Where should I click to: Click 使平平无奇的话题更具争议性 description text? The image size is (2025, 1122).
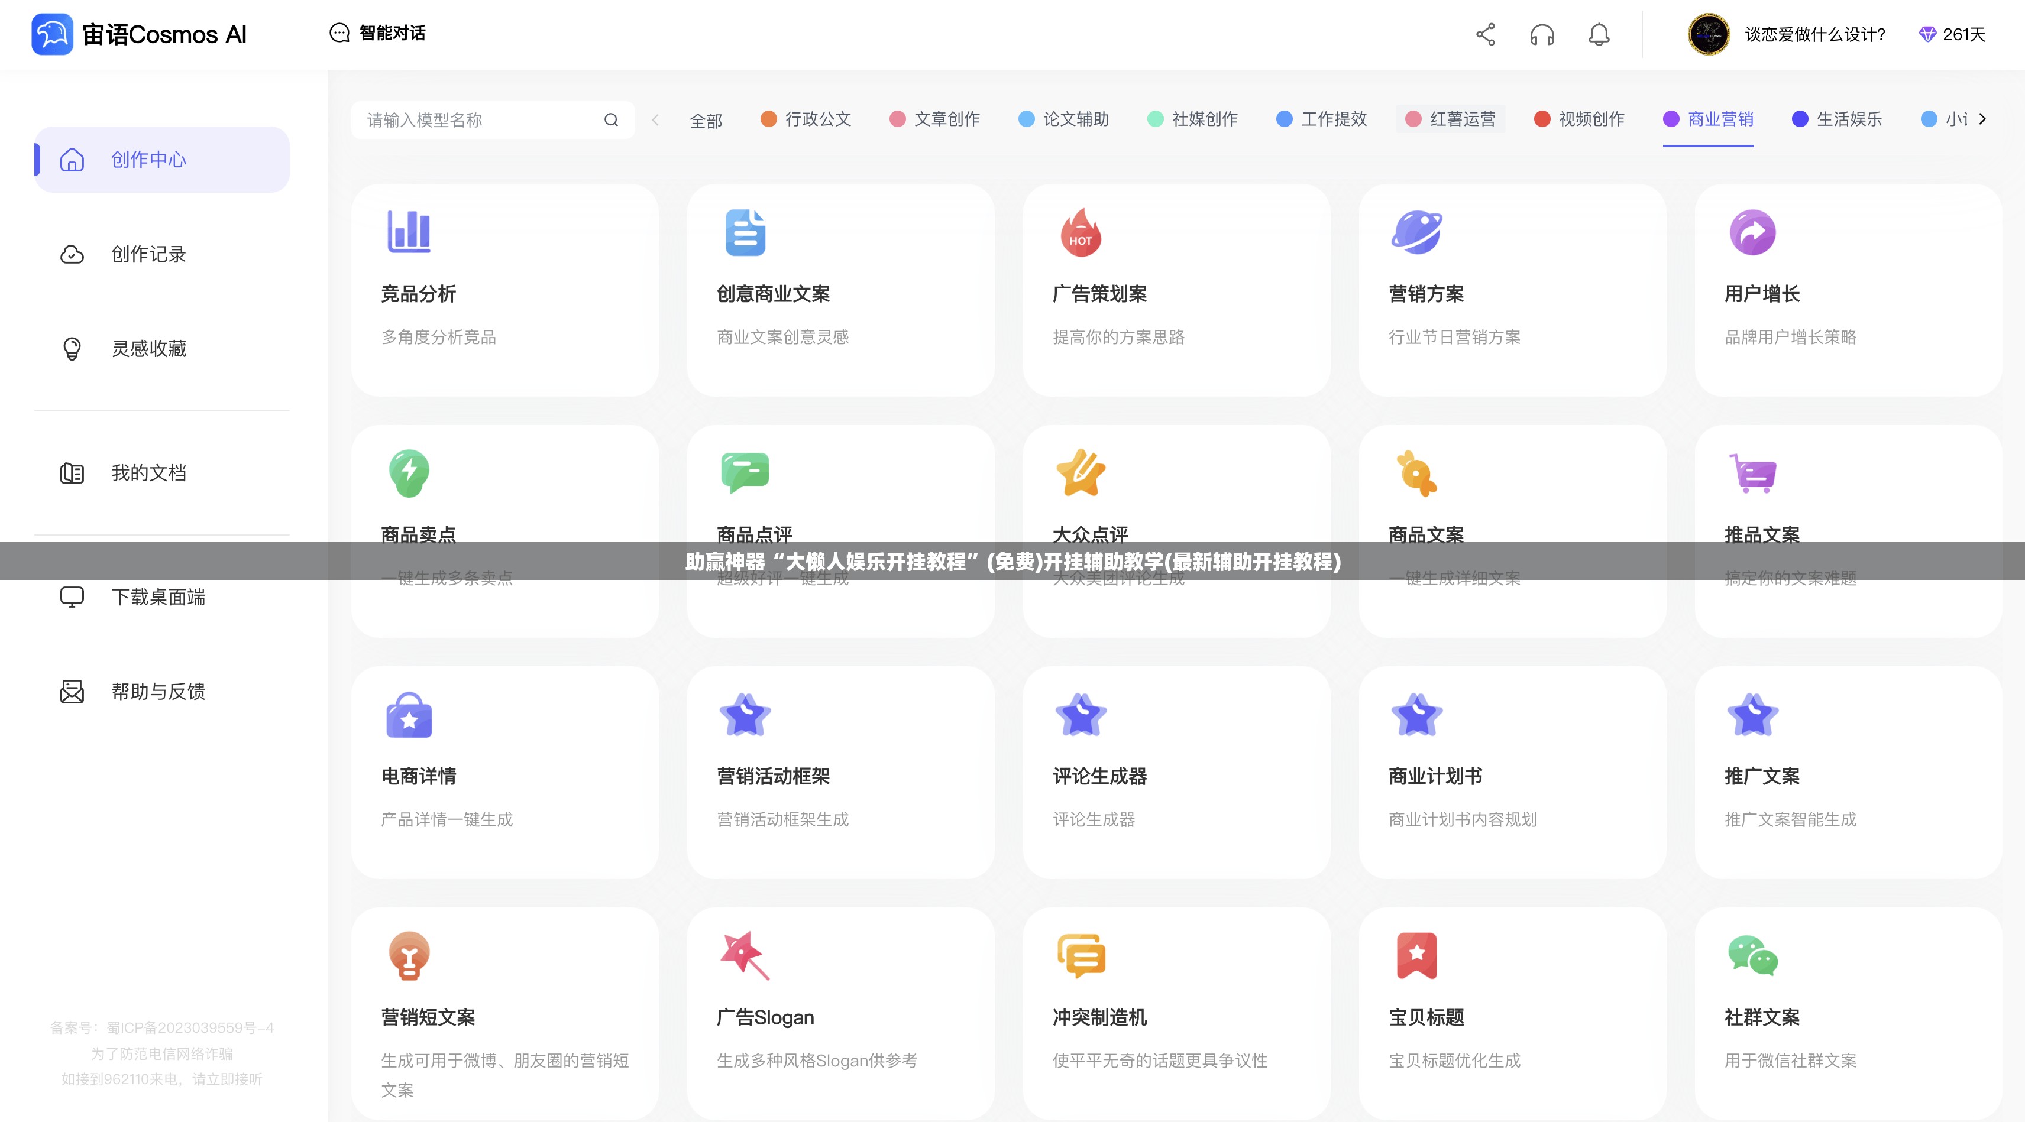pos(1160,1061)
